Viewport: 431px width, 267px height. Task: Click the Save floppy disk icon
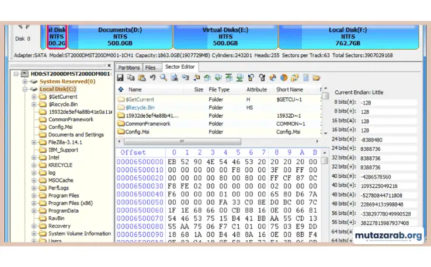(x=120, y=78)
